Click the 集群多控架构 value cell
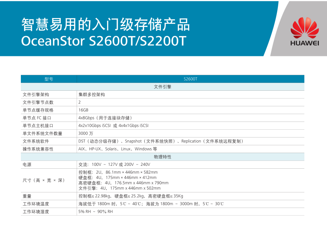This screenshot has height=225, width=327. point(92,95)
